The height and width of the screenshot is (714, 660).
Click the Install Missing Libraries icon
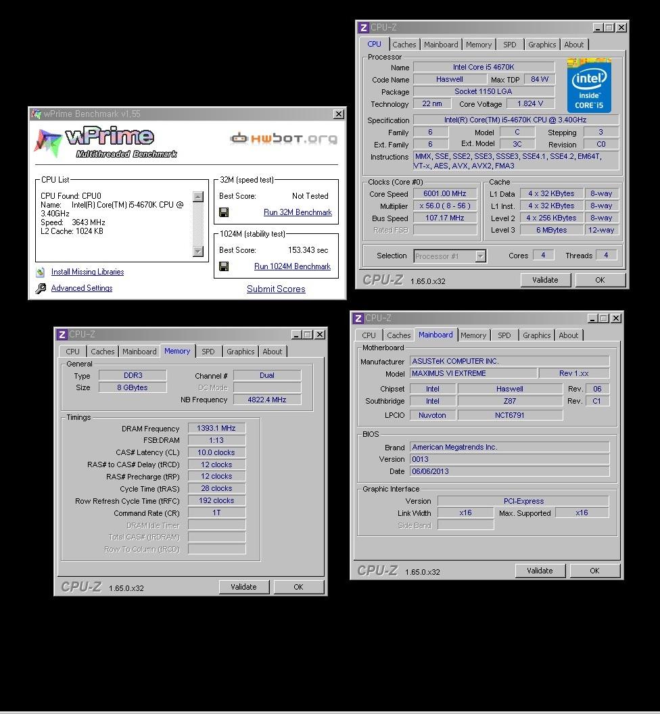point(41,272)
